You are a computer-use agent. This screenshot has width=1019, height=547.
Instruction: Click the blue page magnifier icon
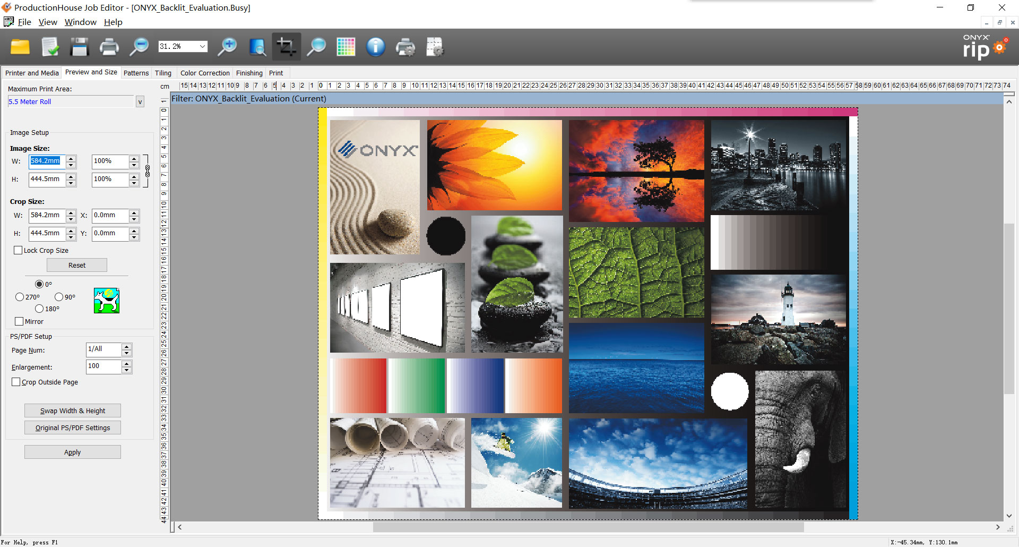pyautogui.click(x=257, y=47)
